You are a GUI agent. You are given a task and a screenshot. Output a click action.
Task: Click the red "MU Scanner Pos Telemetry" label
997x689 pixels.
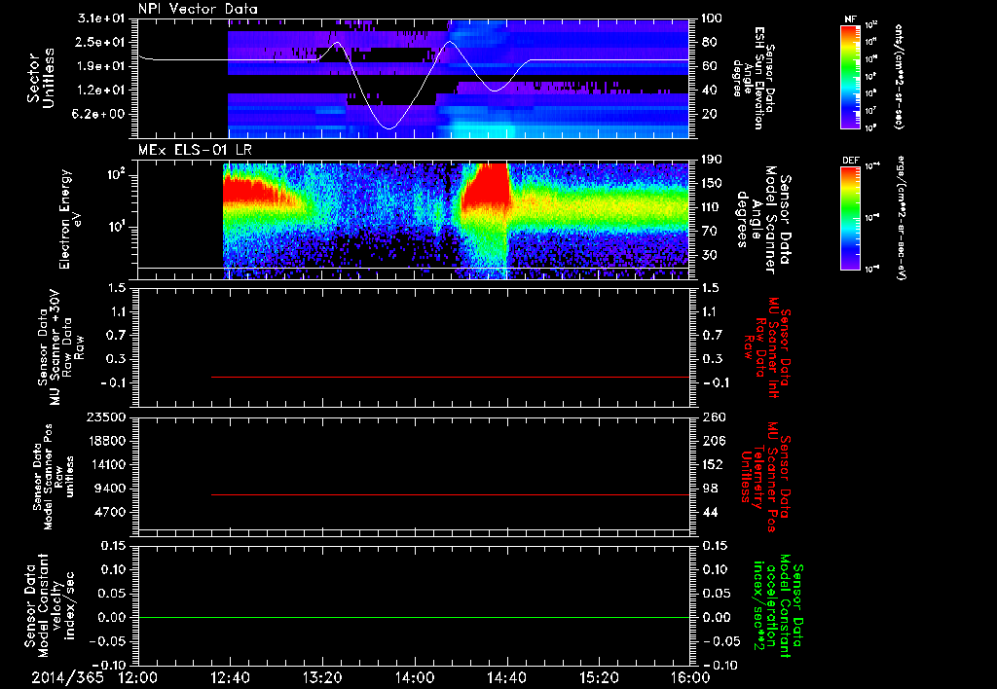[x=766, y=477]
